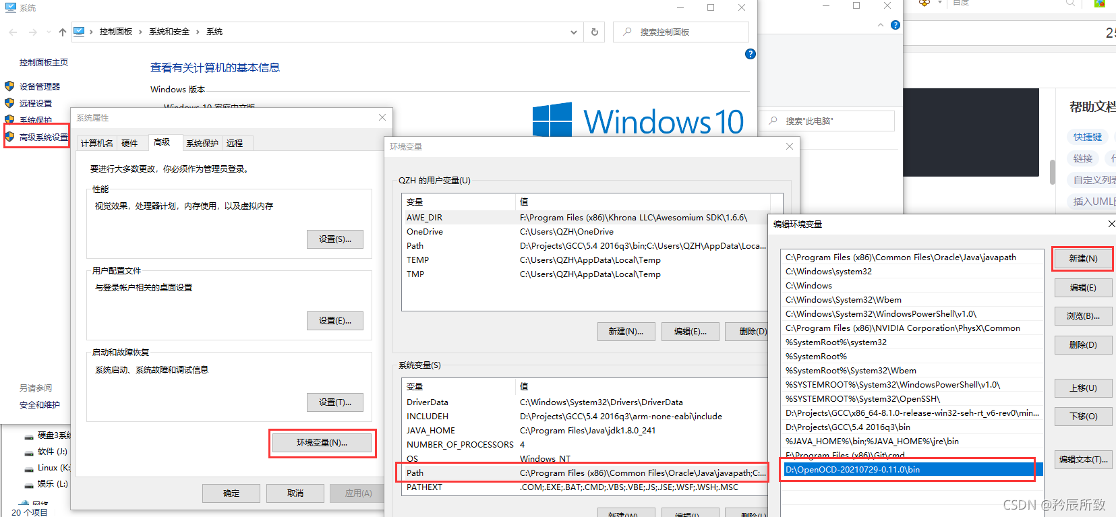This screenshot has width=1116, height=517.
Task: Click user variables 新建(N)... button
Action: click(626, 332)
